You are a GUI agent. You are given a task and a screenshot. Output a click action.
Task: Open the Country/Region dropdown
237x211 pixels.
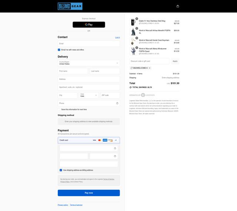click(89, 63)
